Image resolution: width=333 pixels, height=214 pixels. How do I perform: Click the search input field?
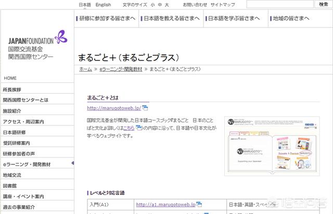pyautogui.click(x=280, y=4)
